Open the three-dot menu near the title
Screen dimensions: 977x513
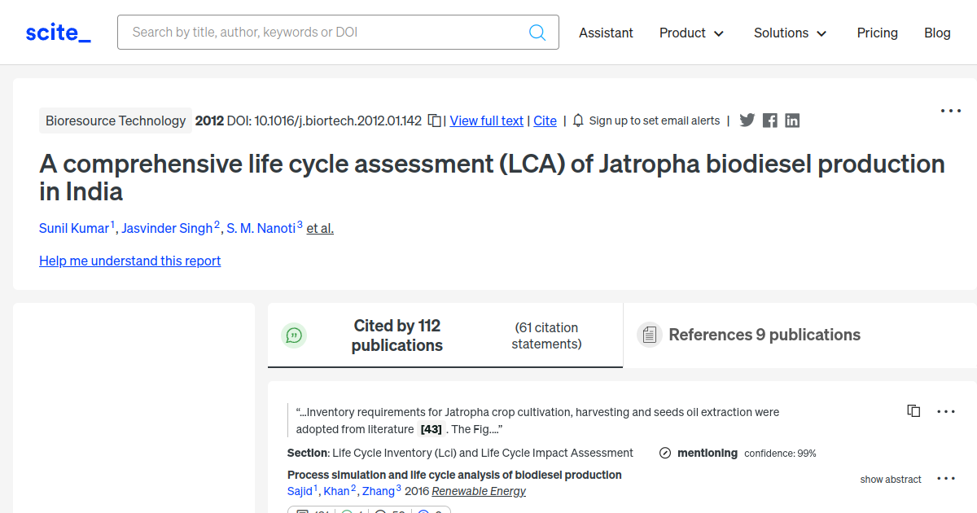[950, 110]
